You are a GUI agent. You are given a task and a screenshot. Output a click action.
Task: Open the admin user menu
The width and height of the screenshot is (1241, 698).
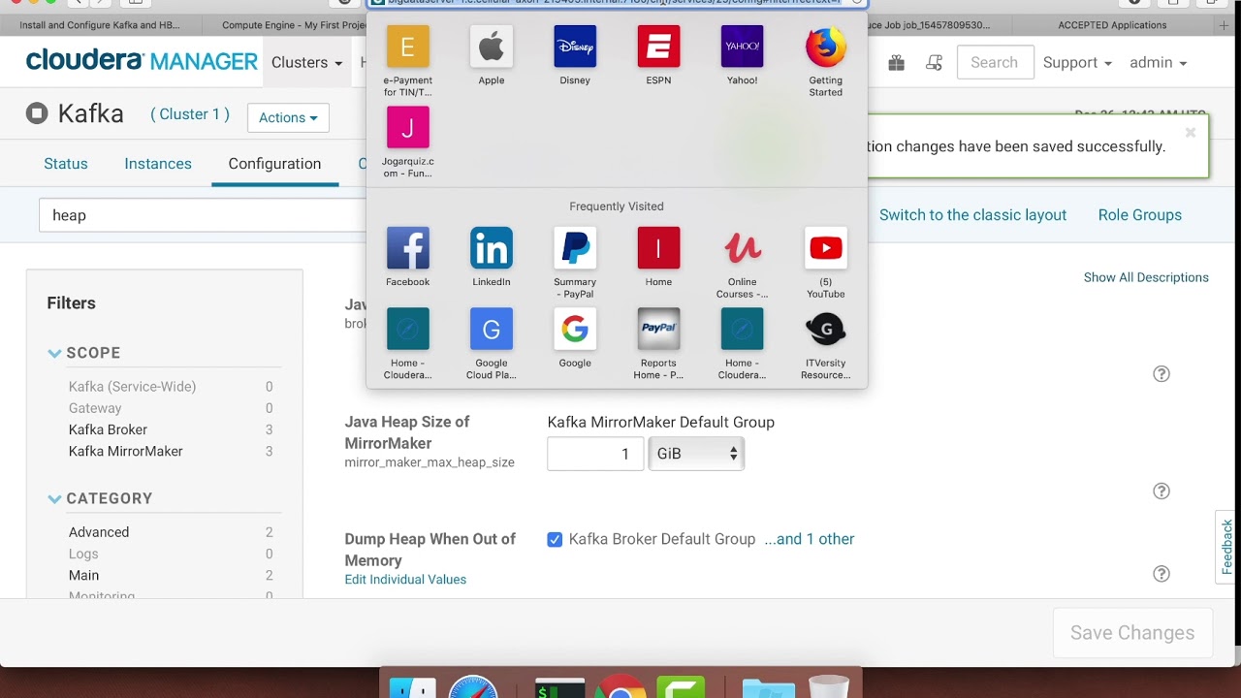point(1158,63)
